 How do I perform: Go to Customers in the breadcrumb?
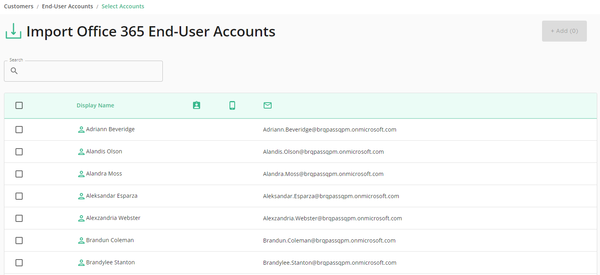click(19, 6)
